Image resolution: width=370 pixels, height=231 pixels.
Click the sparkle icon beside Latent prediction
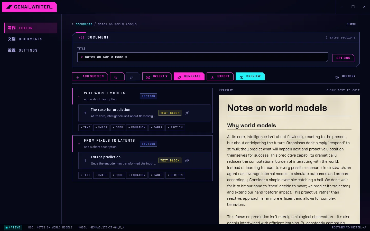[187, 160]
